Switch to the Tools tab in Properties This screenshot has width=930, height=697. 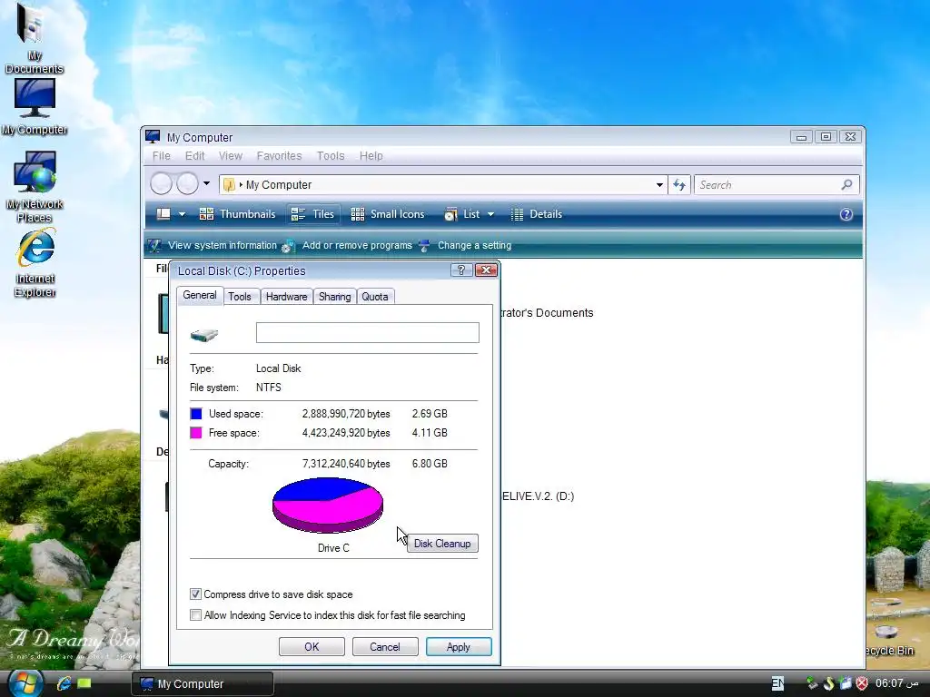(x=240, y=297)
